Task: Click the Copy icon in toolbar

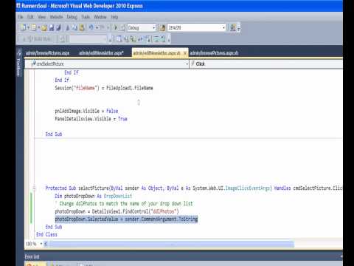Action: (x=74, y=27)
